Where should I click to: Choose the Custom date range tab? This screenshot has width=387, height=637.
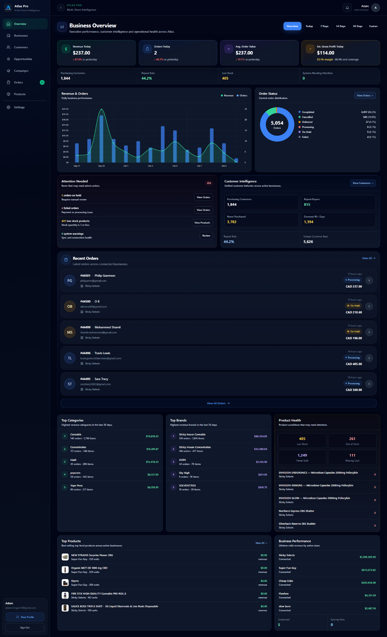pos(373,26)
